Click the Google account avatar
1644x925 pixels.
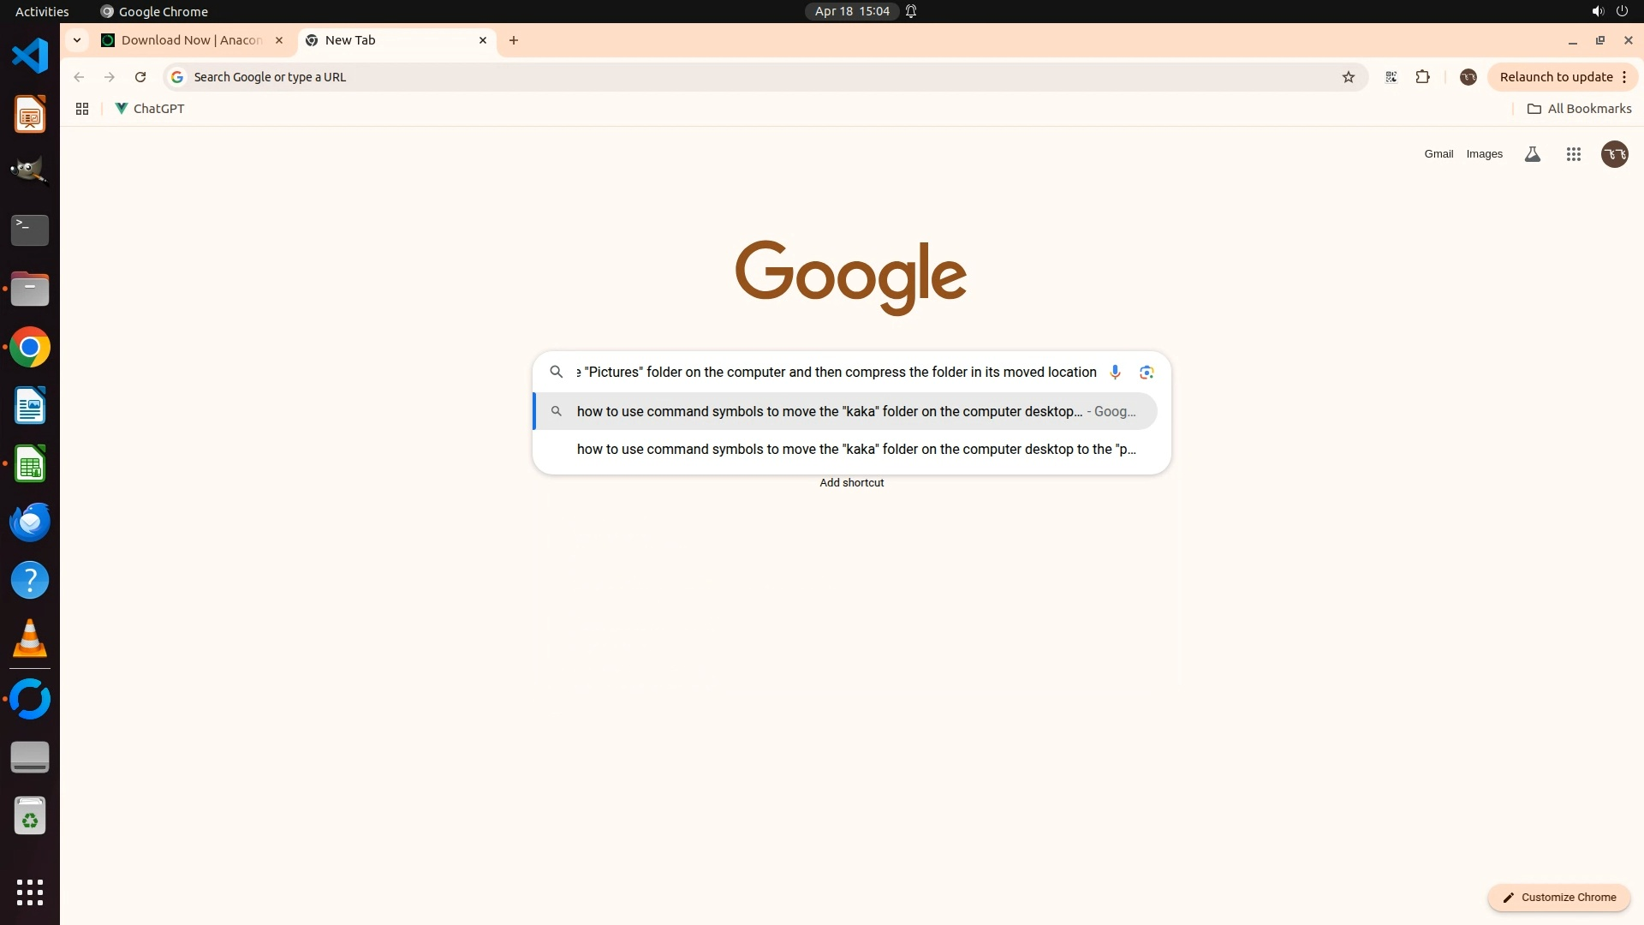pos(1614,154)
